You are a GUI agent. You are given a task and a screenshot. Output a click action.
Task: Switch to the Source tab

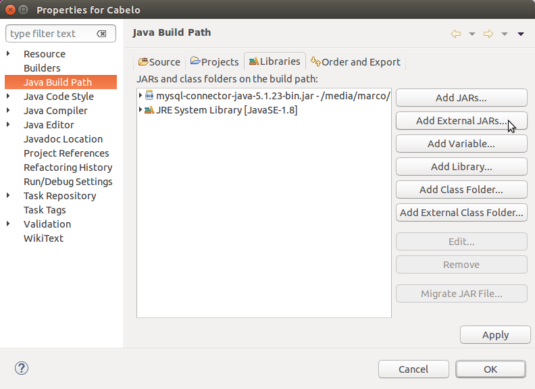tap(159, 61)
